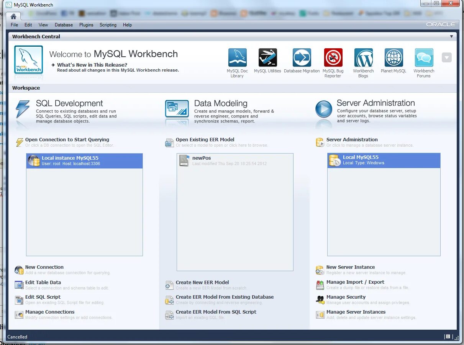Click Manage Import / Export text
Viewport: 464px width, 345px height.
point(355,282)
